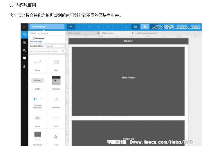Open the Elements library Featured dropdown
Viewport: 204px width, 147px height.
(x=55, y=46)
